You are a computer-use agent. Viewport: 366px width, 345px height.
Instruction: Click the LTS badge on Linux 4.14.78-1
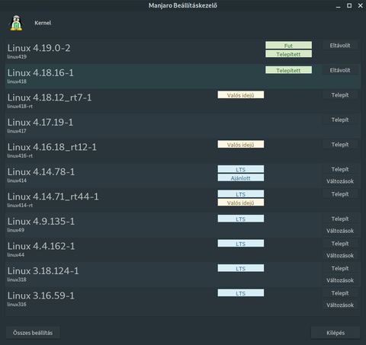[241, 169]
